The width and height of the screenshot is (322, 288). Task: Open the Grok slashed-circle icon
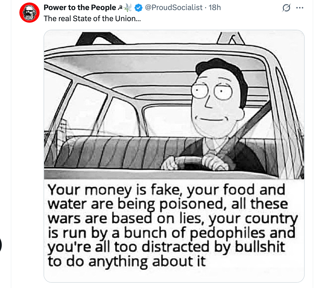(x=286, y=8)
